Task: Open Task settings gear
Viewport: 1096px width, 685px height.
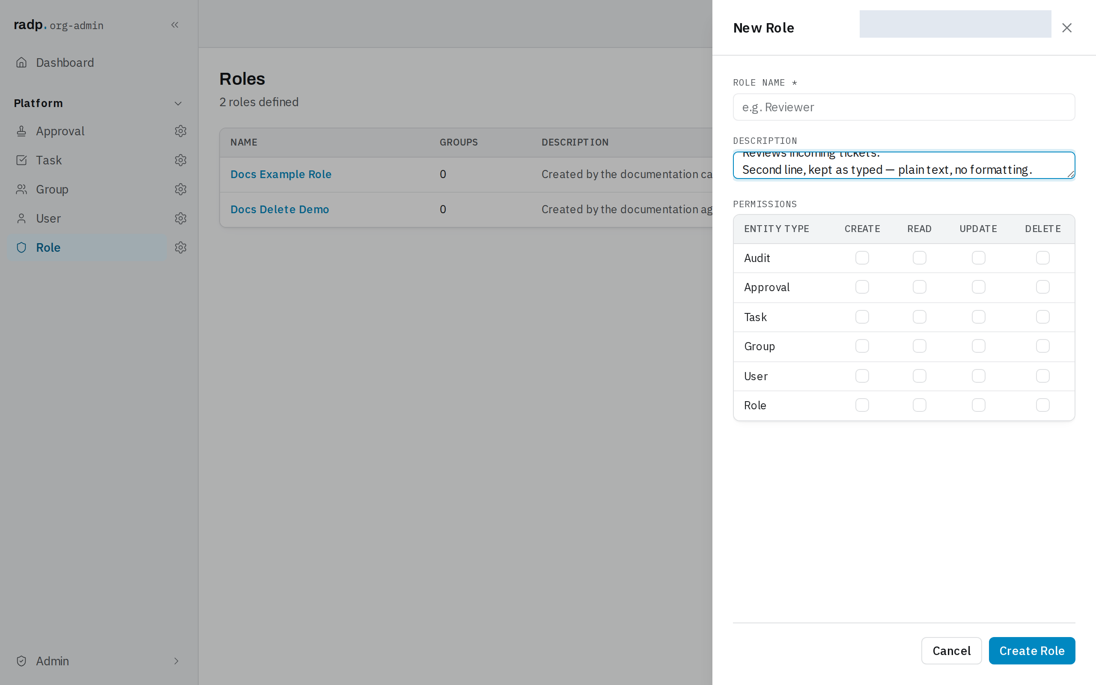Action: click(x=181, y=160)
